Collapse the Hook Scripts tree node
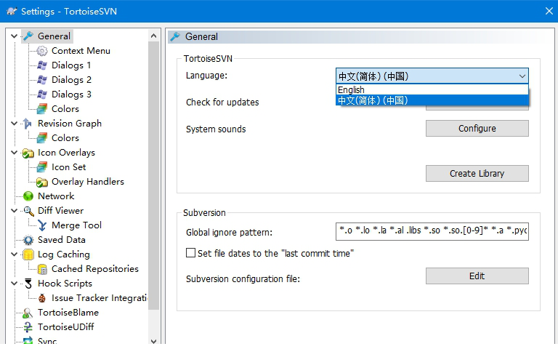This screenshot has width=558, height=357. click(14, 284)
